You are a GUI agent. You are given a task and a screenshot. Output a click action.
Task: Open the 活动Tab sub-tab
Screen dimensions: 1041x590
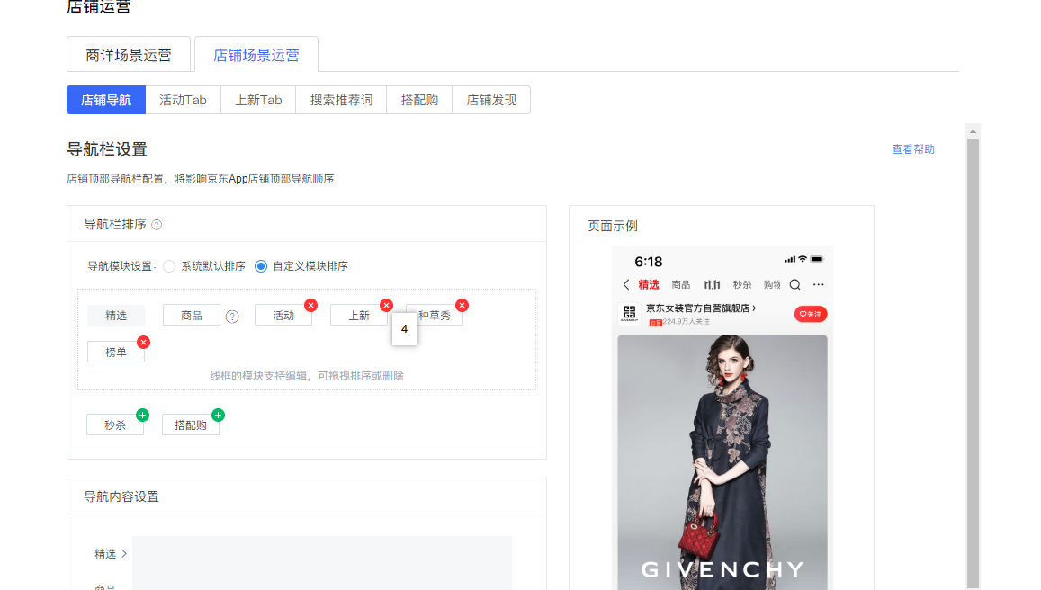click(183, 100)
